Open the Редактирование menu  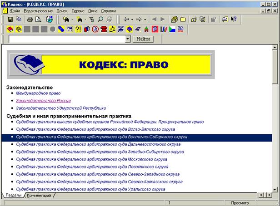pyautogui.click(x=38, y=11)
